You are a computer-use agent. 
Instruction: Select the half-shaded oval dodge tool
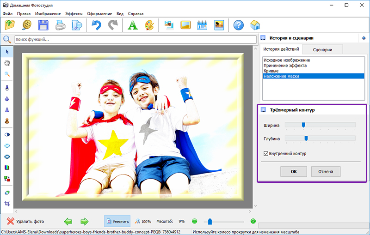7,134
